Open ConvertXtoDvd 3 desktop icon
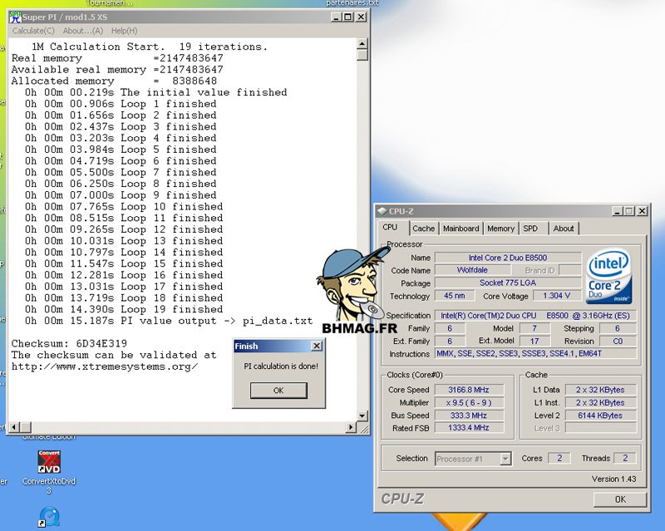Image resolution: width=665 pixels, height=531 pixels. pyautogui.click(x=49, y=472)
